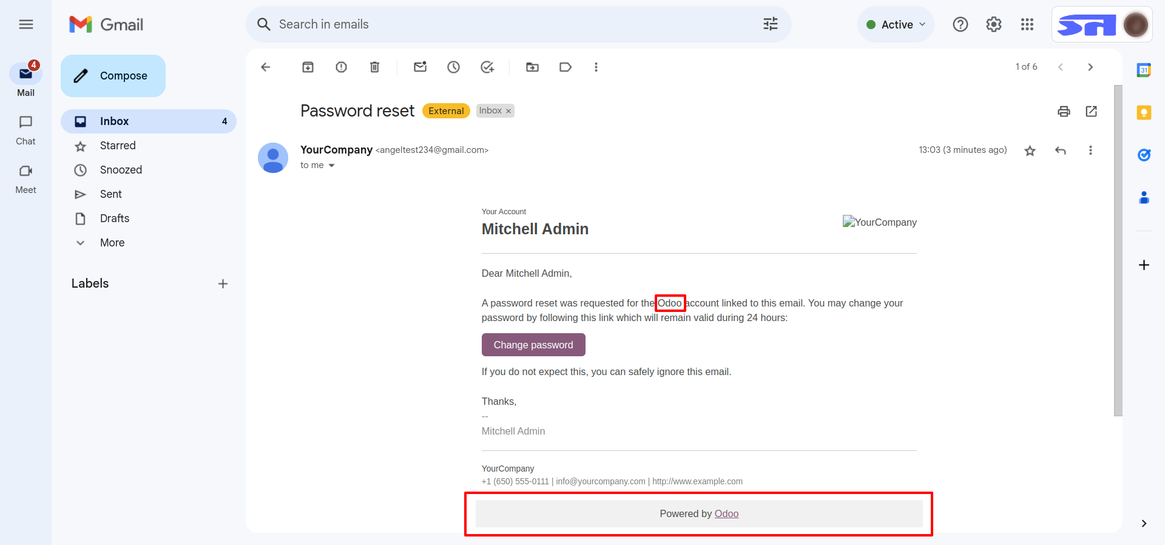Open toolbar More options menu
Viewport: 1165px width, 545px height.
click(x=596, y=67)
